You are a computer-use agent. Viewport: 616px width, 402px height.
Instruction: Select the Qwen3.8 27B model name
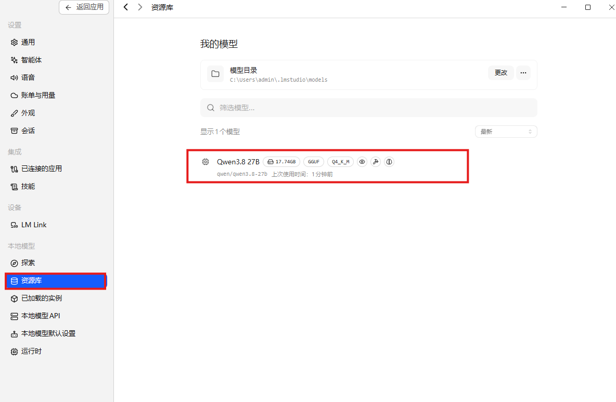coord(238,162)
